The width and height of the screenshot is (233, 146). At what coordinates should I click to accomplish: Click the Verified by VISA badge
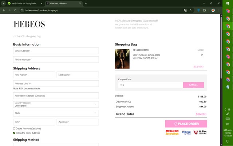tap(186, 132)
